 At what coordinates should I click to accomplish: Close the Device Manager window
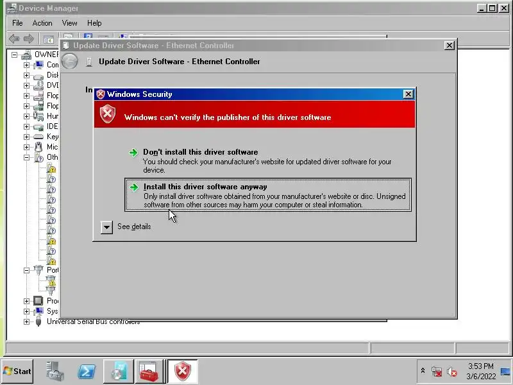(x=504, y=8)
